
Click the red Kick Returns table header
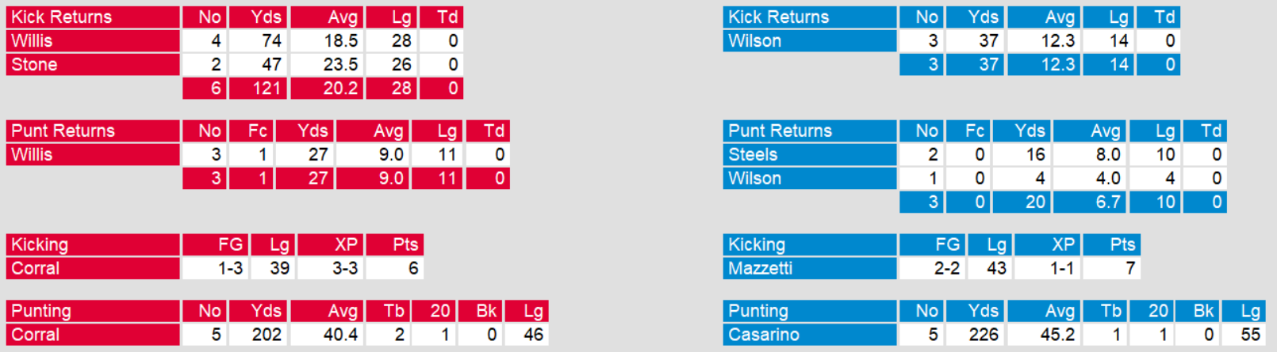click(x=93, y=17)
